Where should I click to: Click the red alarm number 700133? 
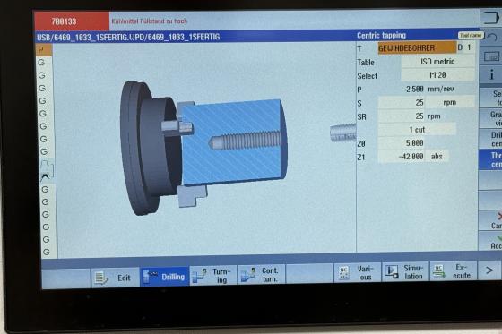[64, 21]
